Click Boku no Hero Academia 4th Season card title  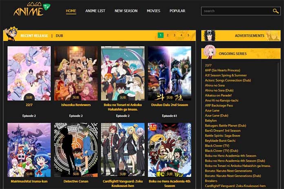point(169,183)
